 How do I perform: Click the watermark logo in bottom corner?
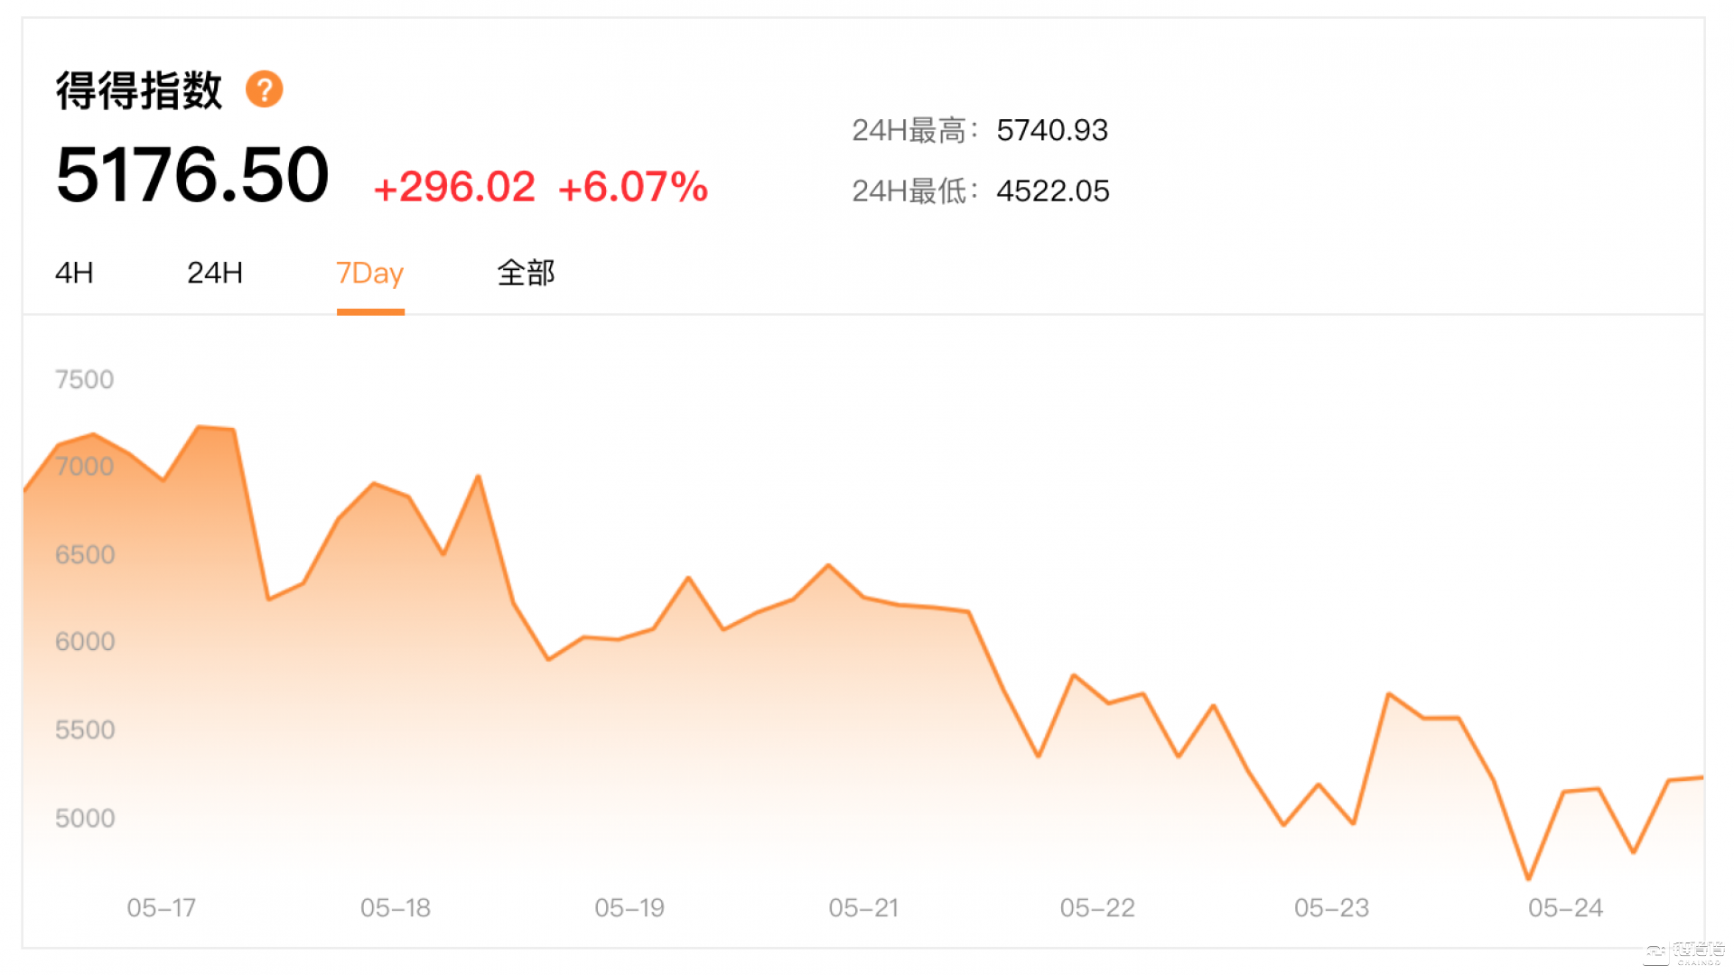click(x=1684, y=952)
